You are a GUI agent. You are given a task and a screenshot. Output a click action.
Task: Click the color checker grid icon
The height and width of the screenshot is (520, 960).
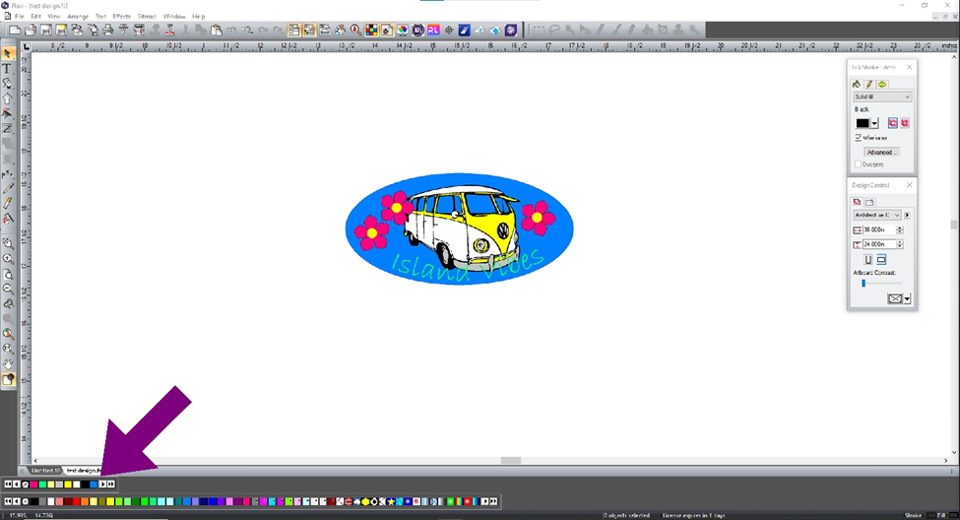coord(371,30)
